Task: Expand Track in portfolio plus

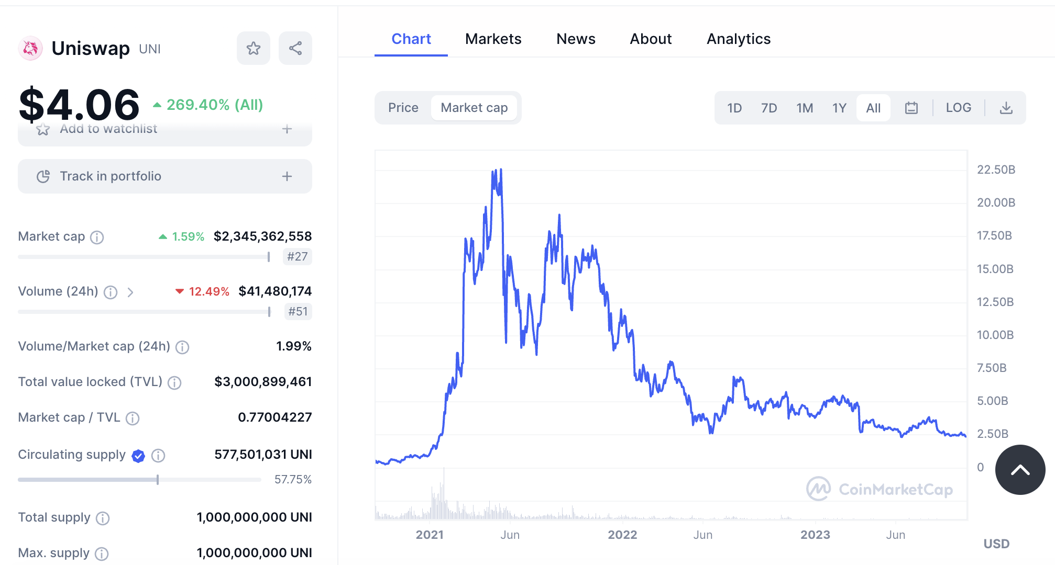Action: [287, 176]
